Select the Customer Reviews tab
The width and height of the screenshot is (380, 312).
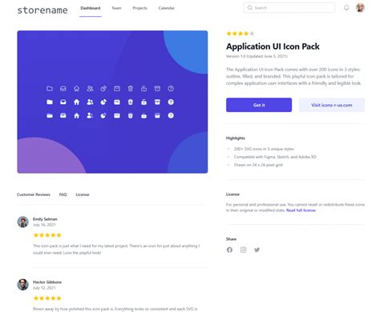point(34,194)
